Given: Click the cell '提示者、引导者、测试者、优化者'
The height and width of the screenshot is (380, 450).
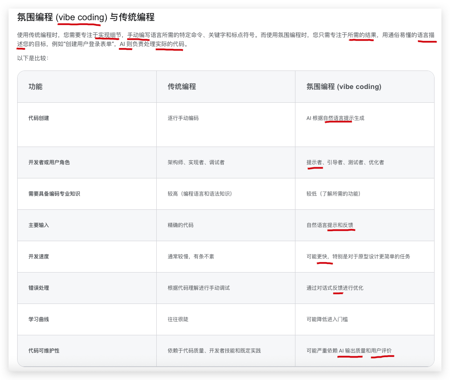Looking at the screenshot, I should [345, 162].
